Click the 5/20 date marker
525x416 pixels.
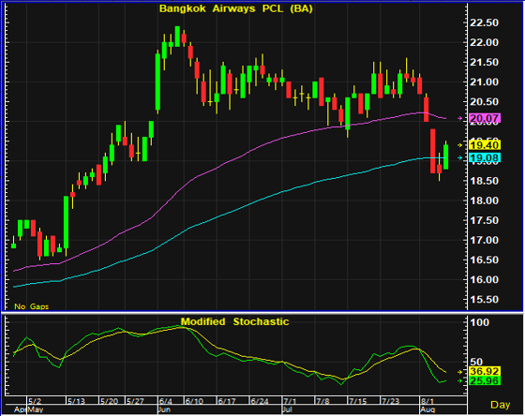(x=109, y=401)
